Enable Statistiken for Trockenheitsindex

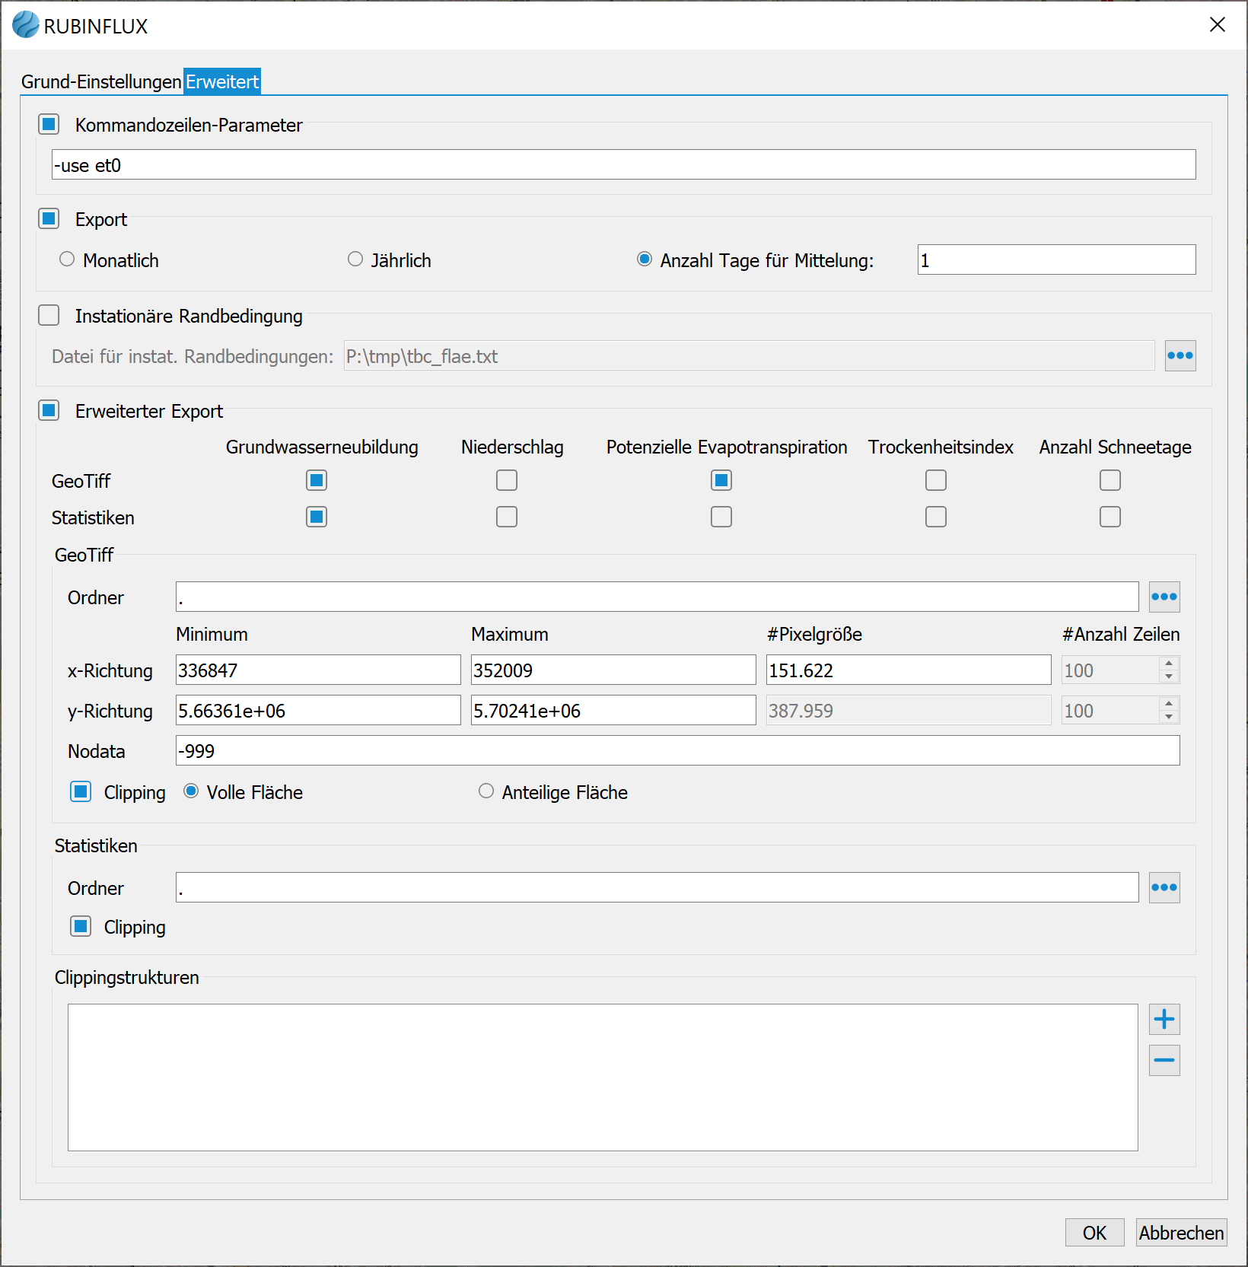[x=935, y=517]
